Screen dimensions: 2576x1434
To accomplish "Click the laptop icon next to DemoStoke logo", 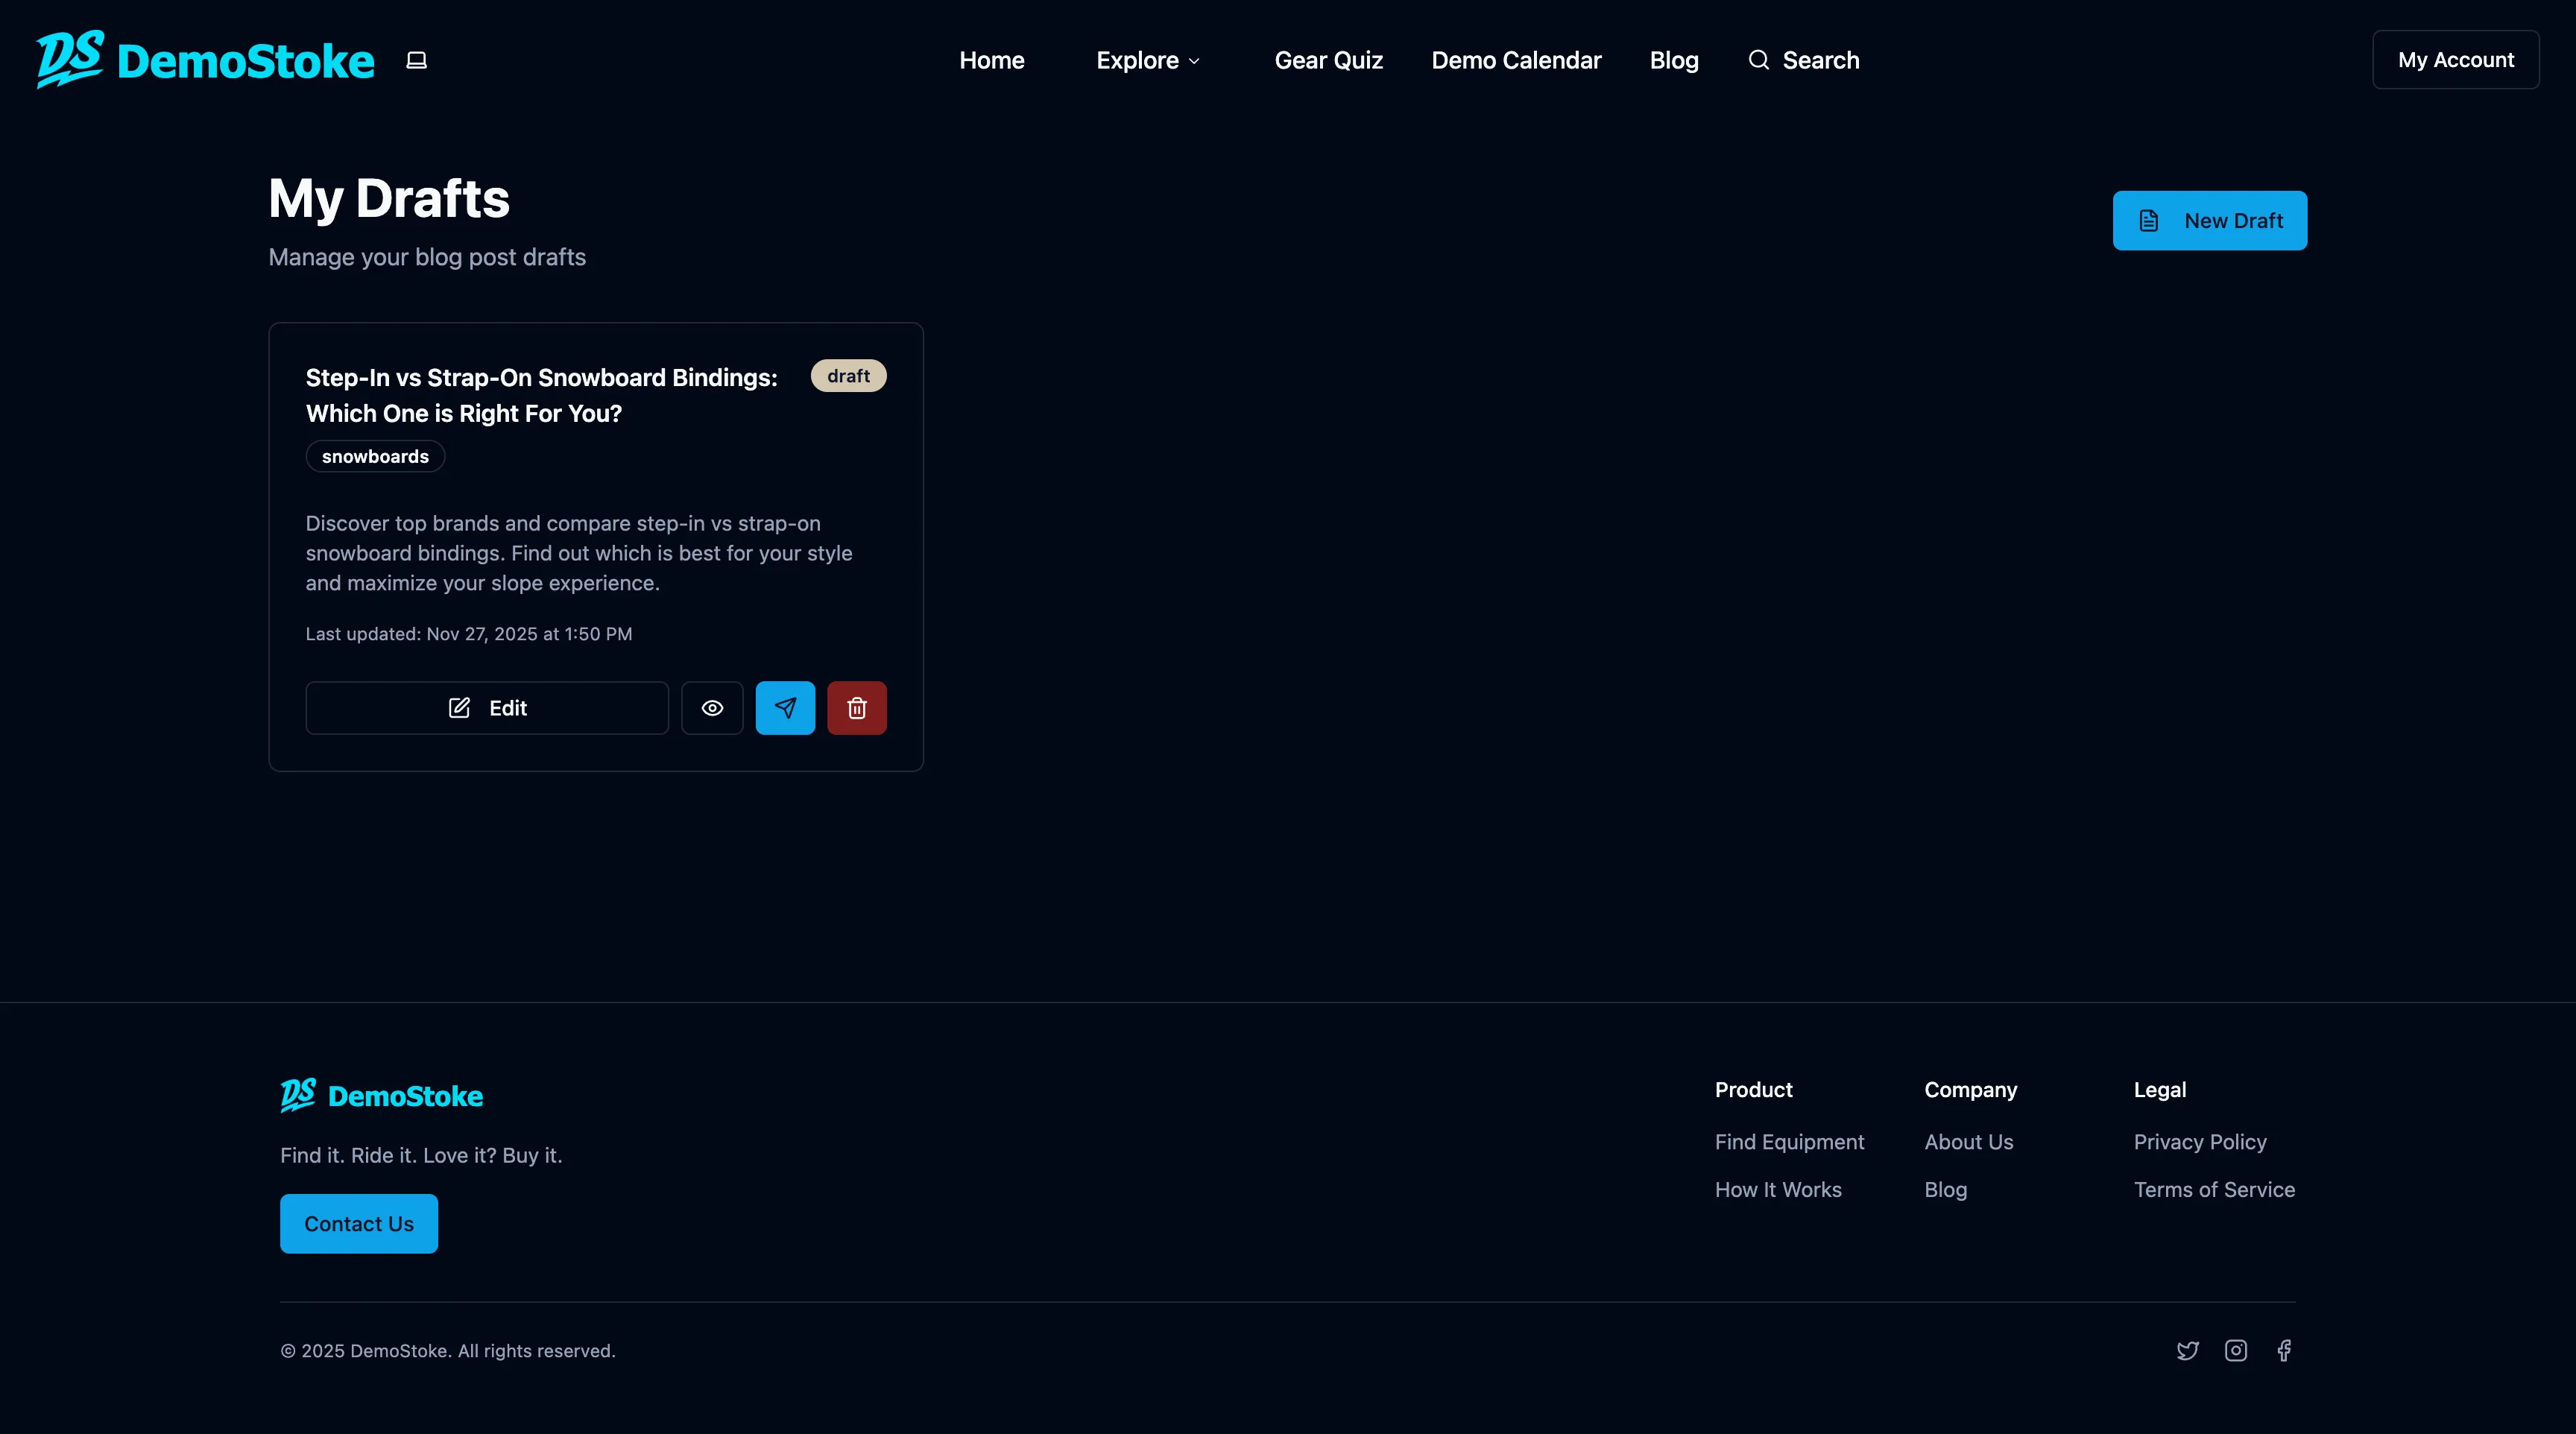I will pyautogui.click(x=416, y=60).
